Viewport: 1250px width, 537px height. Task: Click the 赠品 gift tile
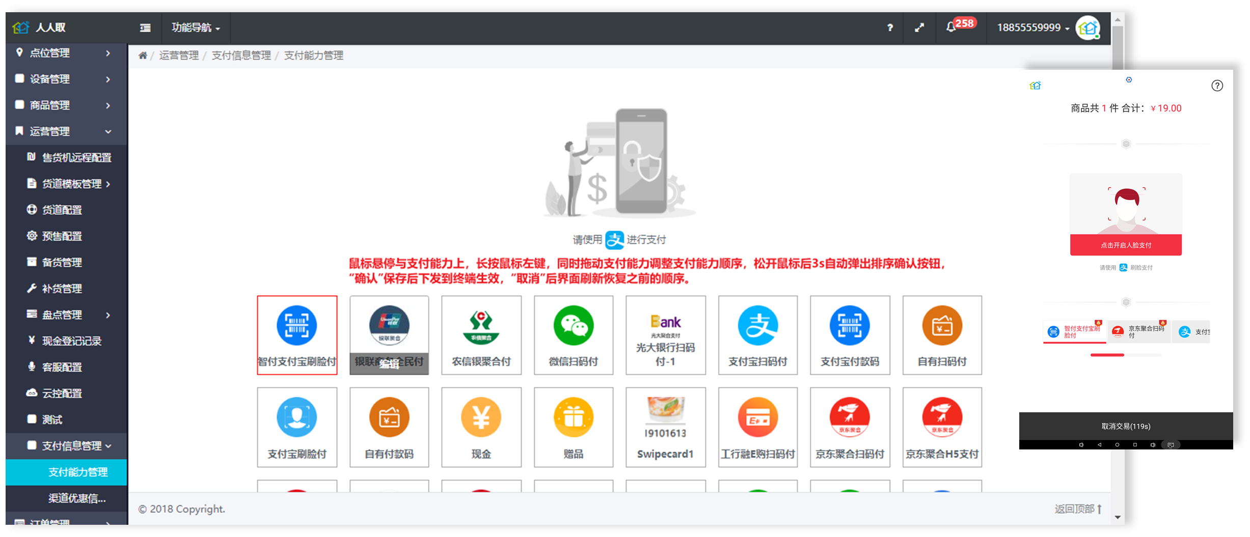pos(574,427)
